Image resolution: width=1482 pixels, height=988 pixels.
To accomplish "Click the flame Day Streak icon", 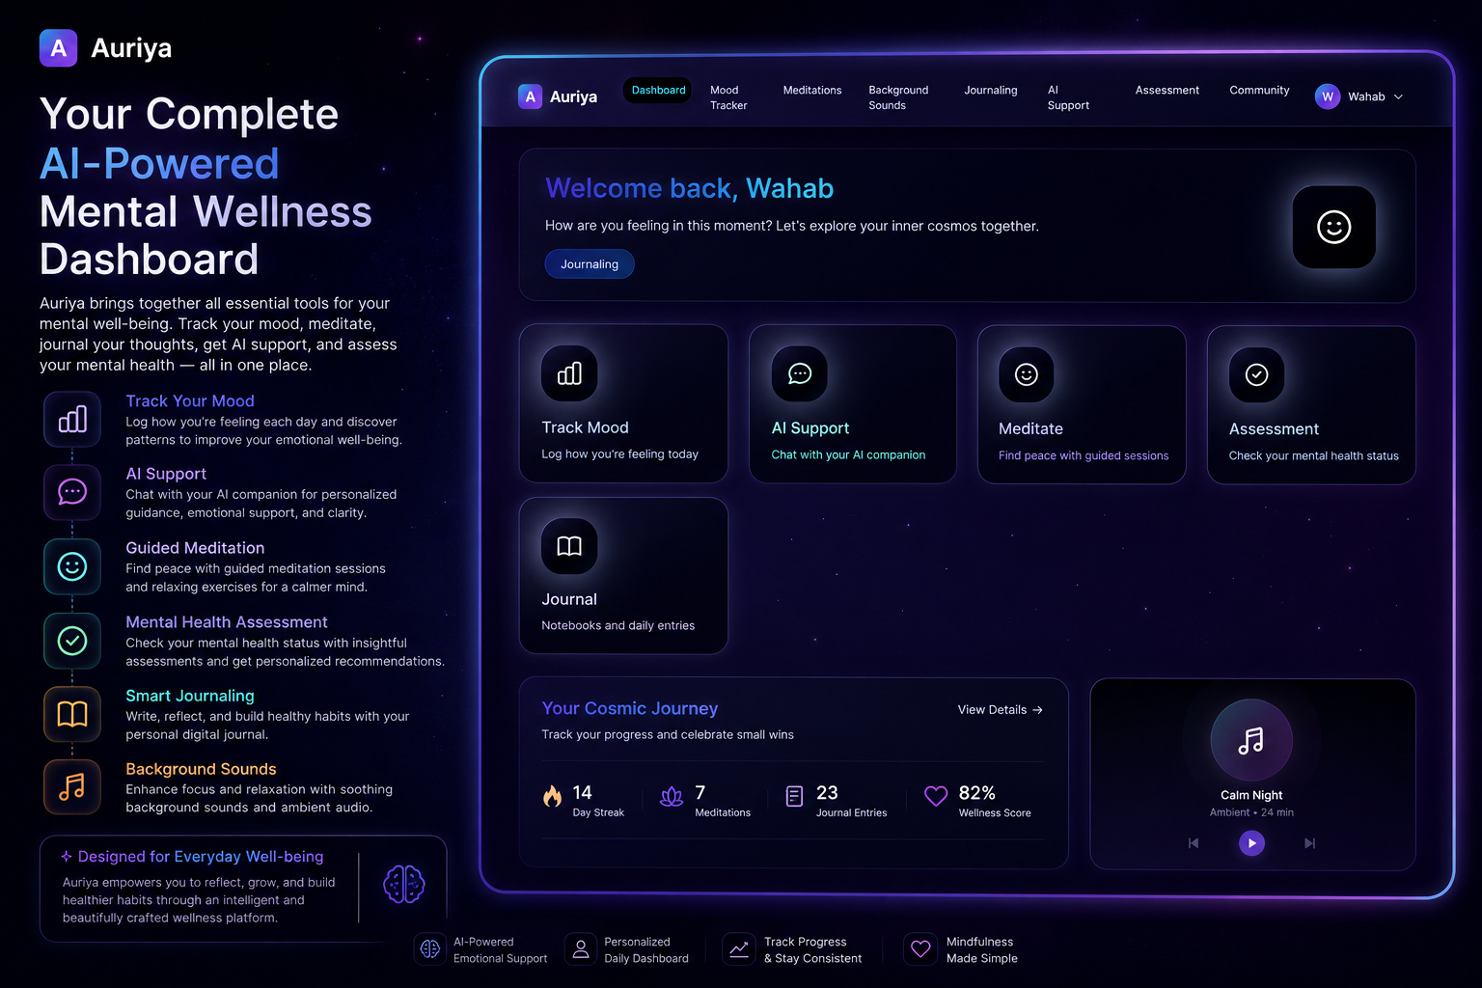I will coord(552,796).
